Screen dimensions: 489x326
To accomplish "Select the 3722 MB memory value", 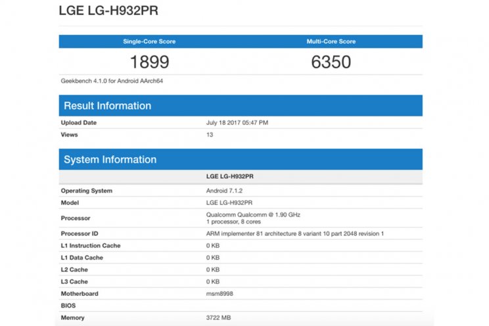I will (218, 317).
